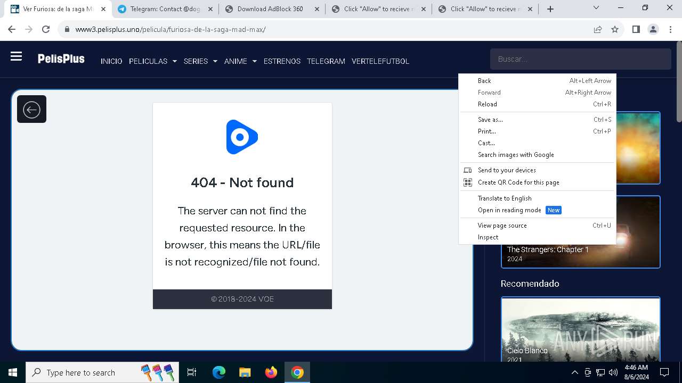This screenshot has width=682, height=383.
Task: Open the Chrome profile avatar
Action: click(x=653, y=29)
